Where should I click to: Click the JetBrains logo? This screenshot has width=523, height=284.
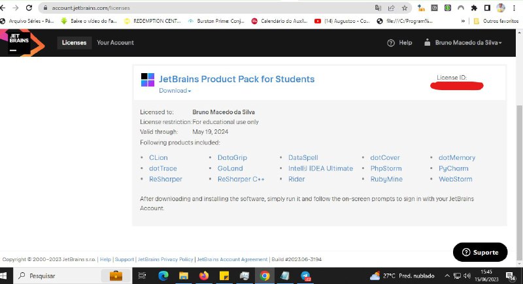(21, 42)
